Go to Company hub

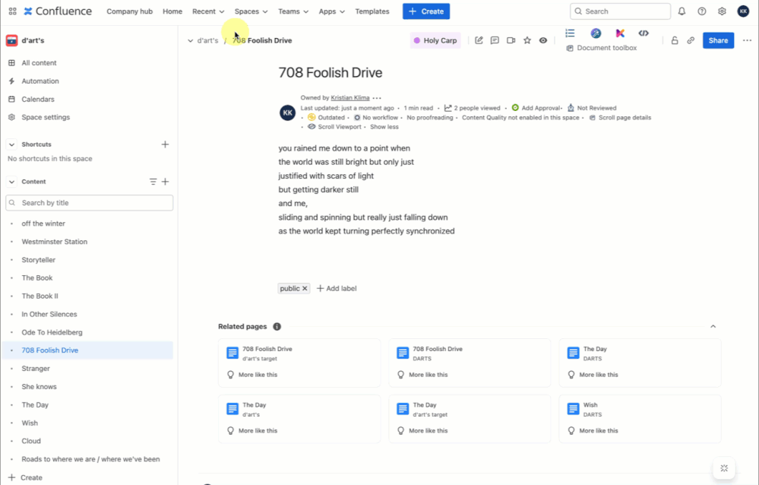point(129,11)
